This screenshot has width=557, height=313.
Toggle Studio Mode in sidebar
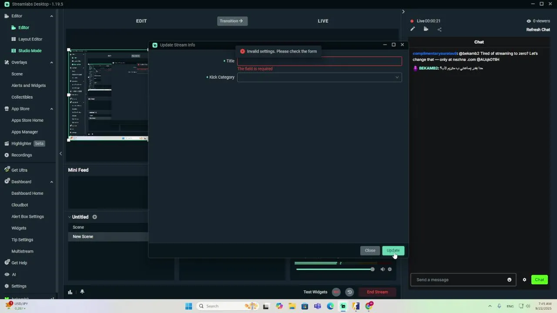[x=30, y=51]
